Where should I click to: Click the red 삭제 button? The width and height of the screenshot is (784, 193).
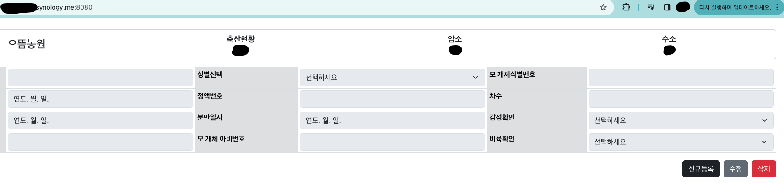pyautogui.click(x=764, y=169)
